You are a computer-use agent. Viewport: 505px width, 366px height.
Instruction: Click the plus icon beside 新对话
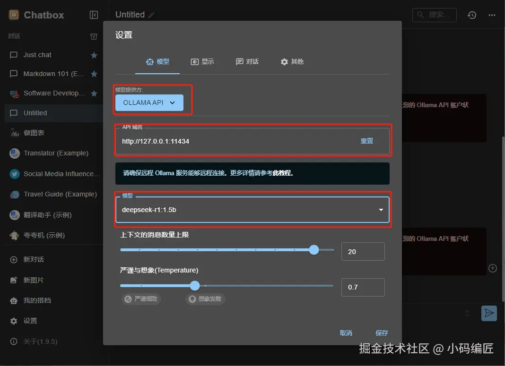[14, 260]
